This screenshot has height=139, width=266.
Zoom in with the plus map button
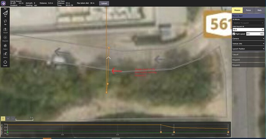[x=8, y=119]
